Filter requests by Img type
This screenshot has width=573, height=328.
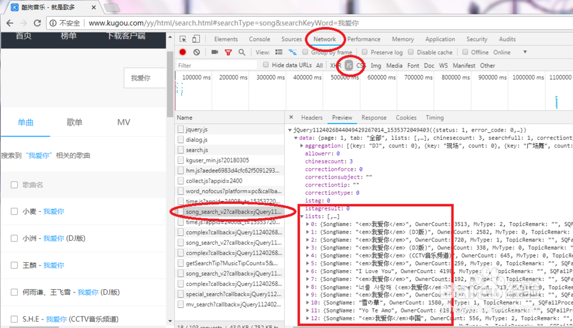point(376,65)
